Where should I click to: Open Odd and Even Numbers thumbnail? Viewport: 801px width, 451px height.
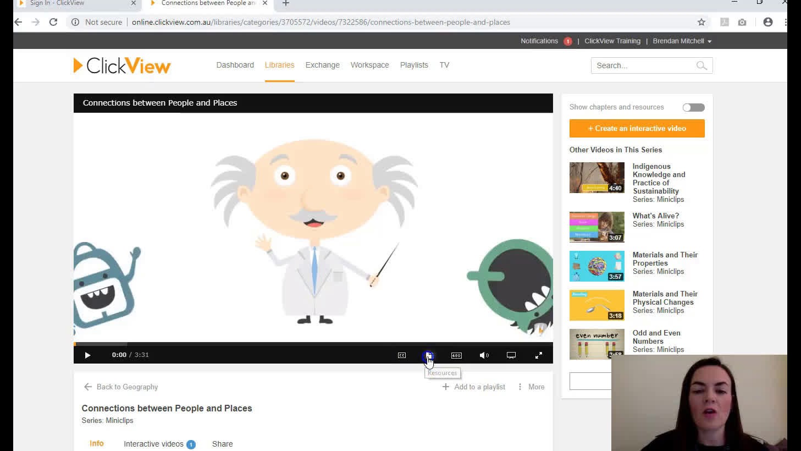tap(596, 344)
